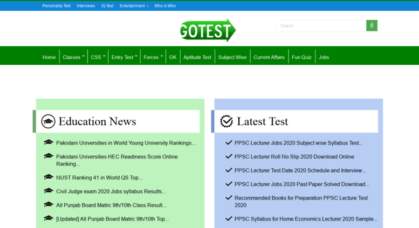Open Jobs menu item

(324, 57)
